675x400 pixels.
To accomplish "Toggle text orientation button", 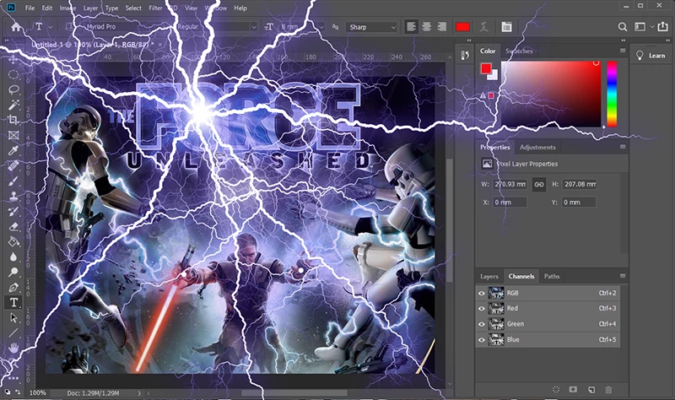I will pyautogui.click(x=69, y=27).
